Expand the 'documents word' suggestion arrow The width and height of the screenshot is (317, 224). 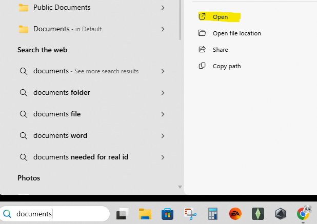pos(163,136)
